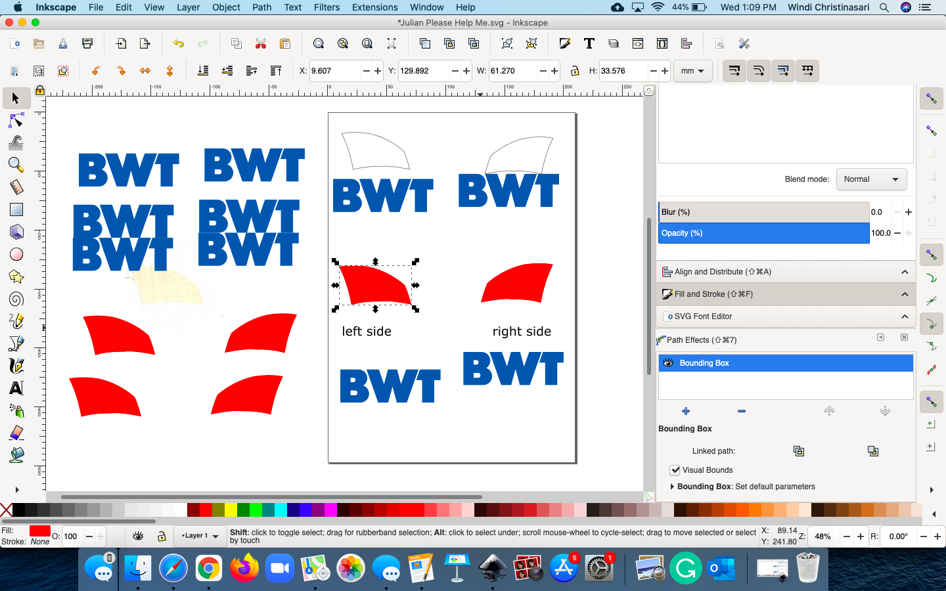Click the Blur percent slider

[763, 212]
